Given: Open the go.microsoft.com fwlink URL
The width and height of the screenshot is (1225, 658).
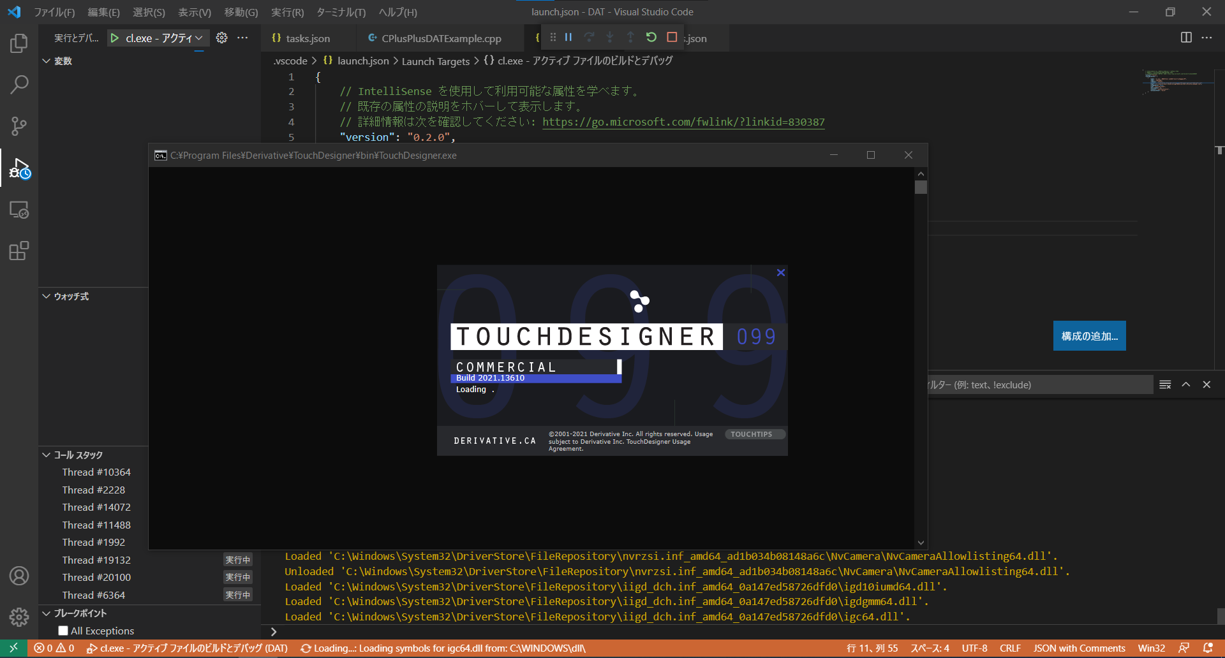Looking at the screenshot, I should [683, 122].
